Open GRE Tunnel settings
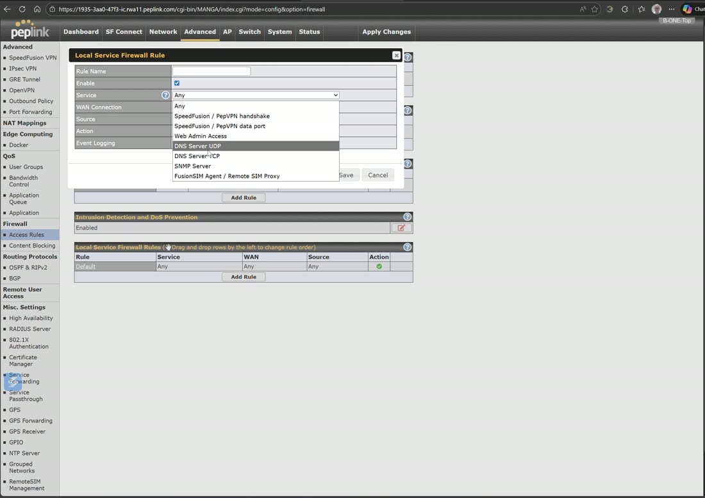The height and width of the screenshot is (498, 705). pyautogui.click(x=25, y=79)
